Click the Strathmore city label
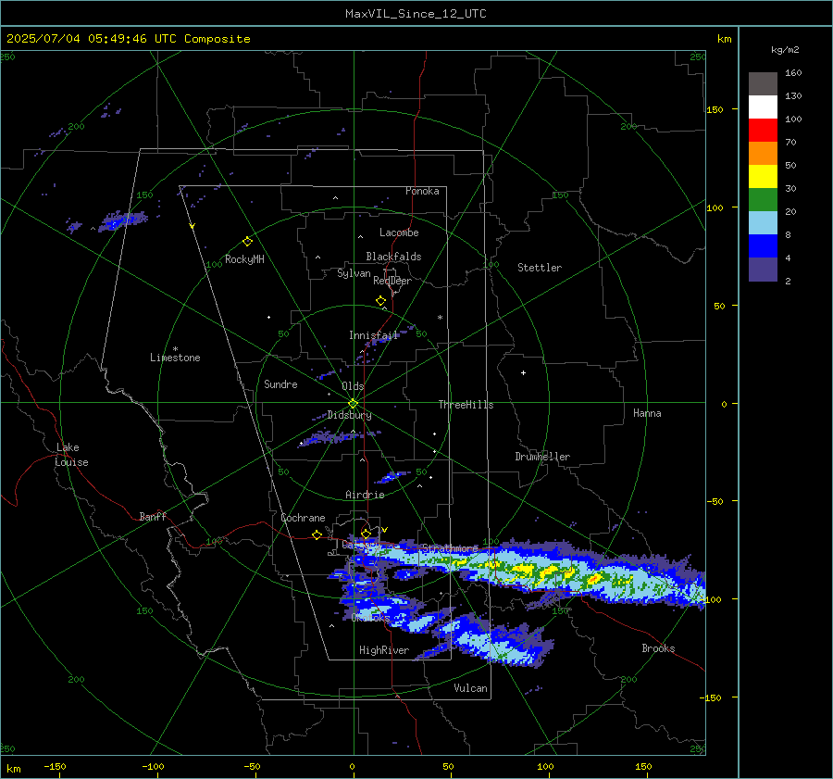Viewport: 833px width, 779px height. (x=450, y=548)
